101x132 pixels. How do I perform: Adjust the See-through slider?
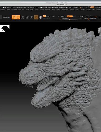coord(85,7)
